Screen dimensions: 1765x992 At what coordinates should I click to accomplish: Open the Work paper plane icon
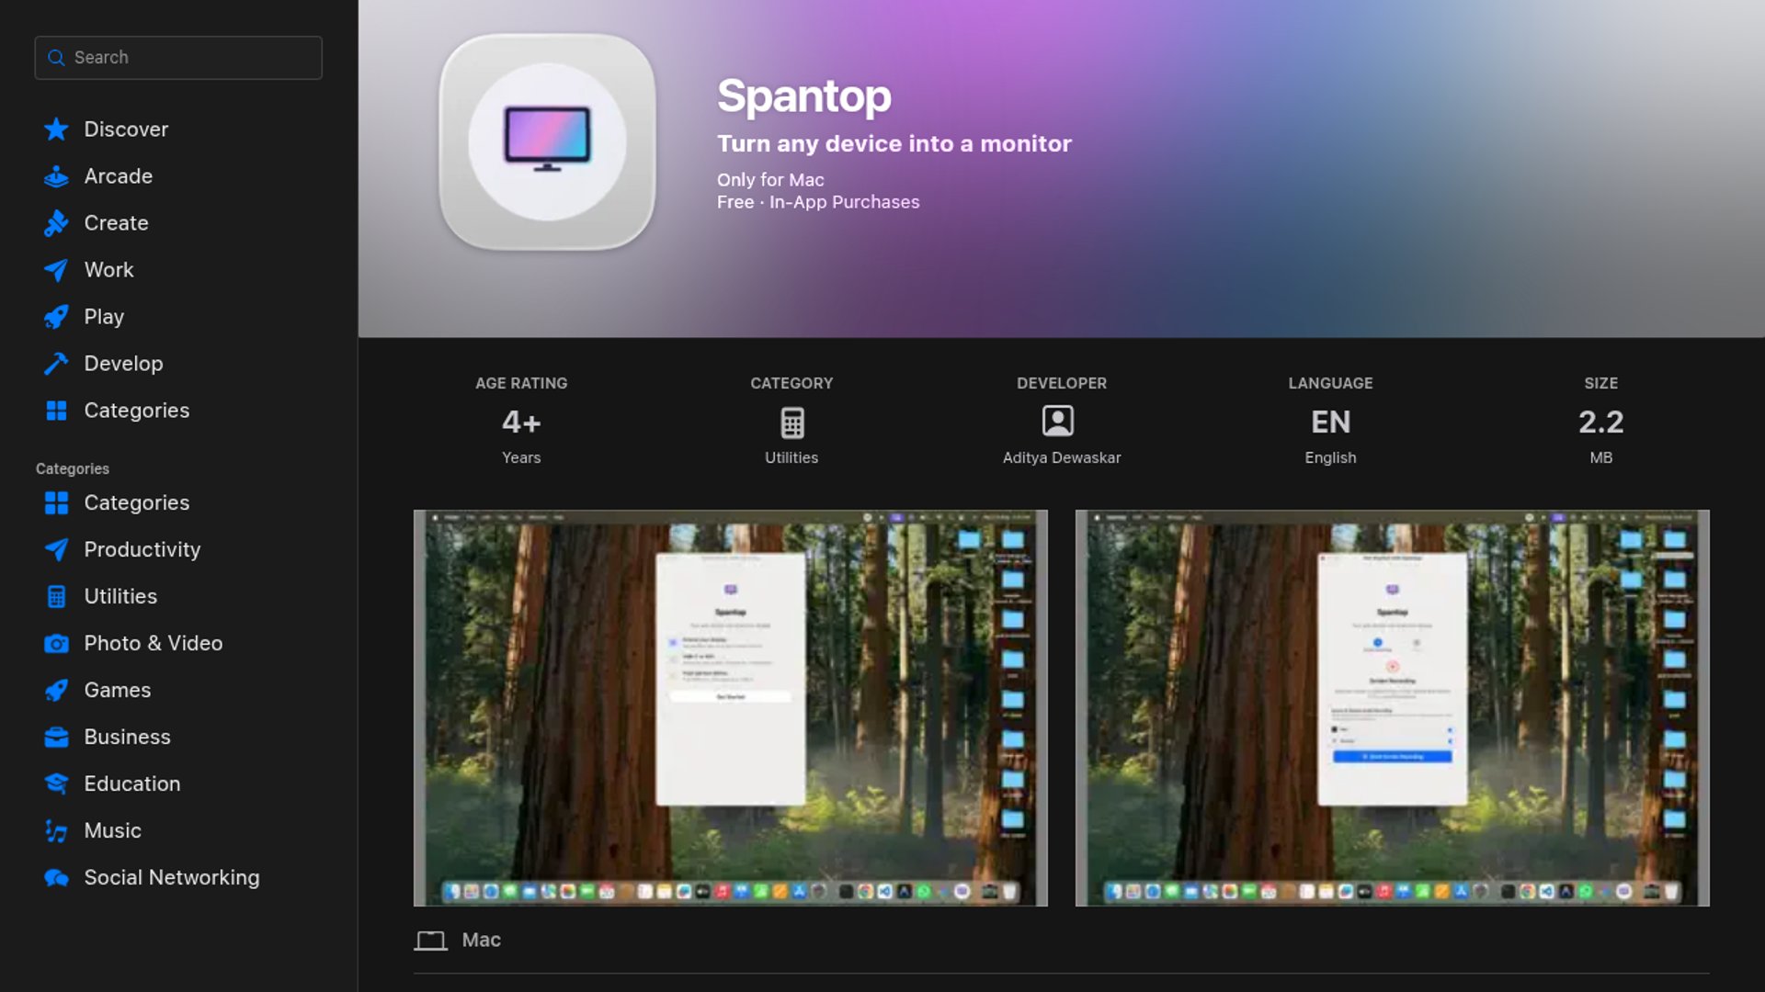56,270
